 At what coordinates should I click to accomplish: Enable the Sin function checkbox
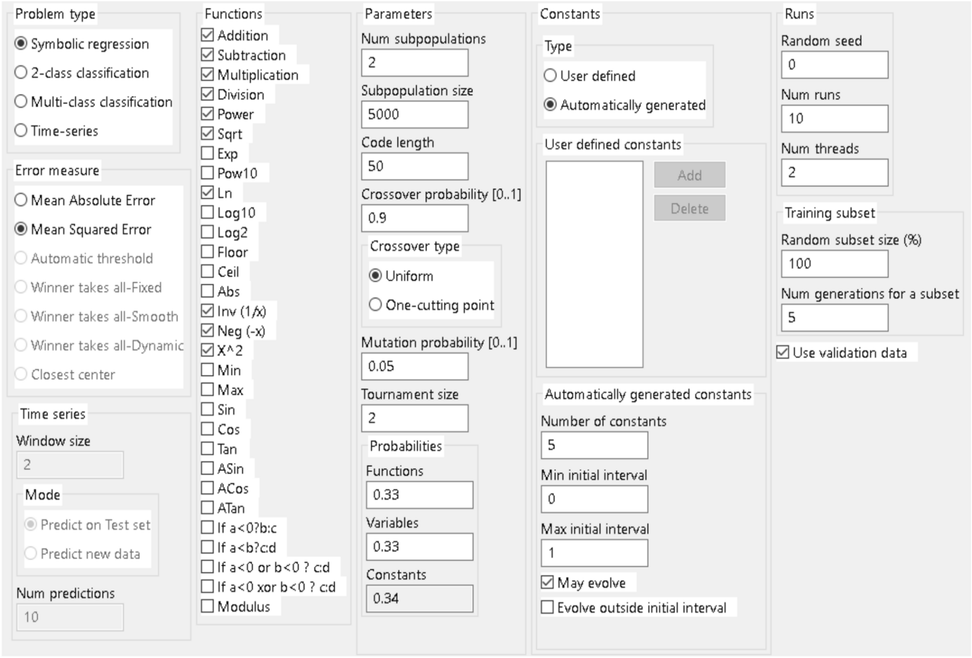click(x=207, y=409)
